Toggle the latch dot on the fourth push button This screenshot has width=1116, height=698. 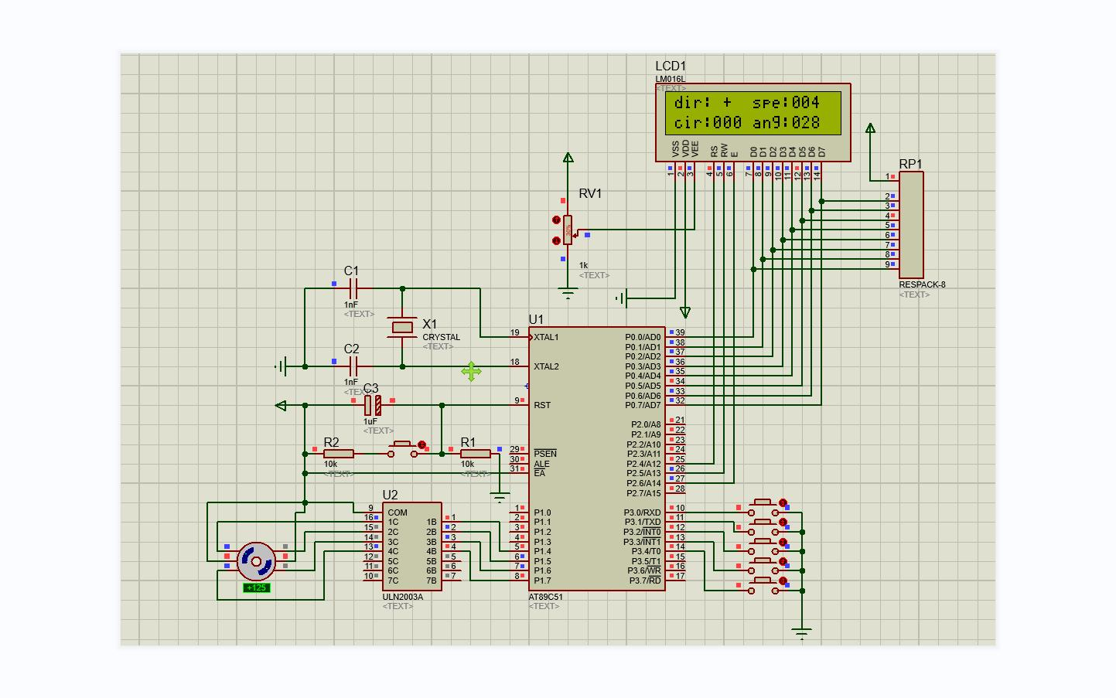(783, 561)
